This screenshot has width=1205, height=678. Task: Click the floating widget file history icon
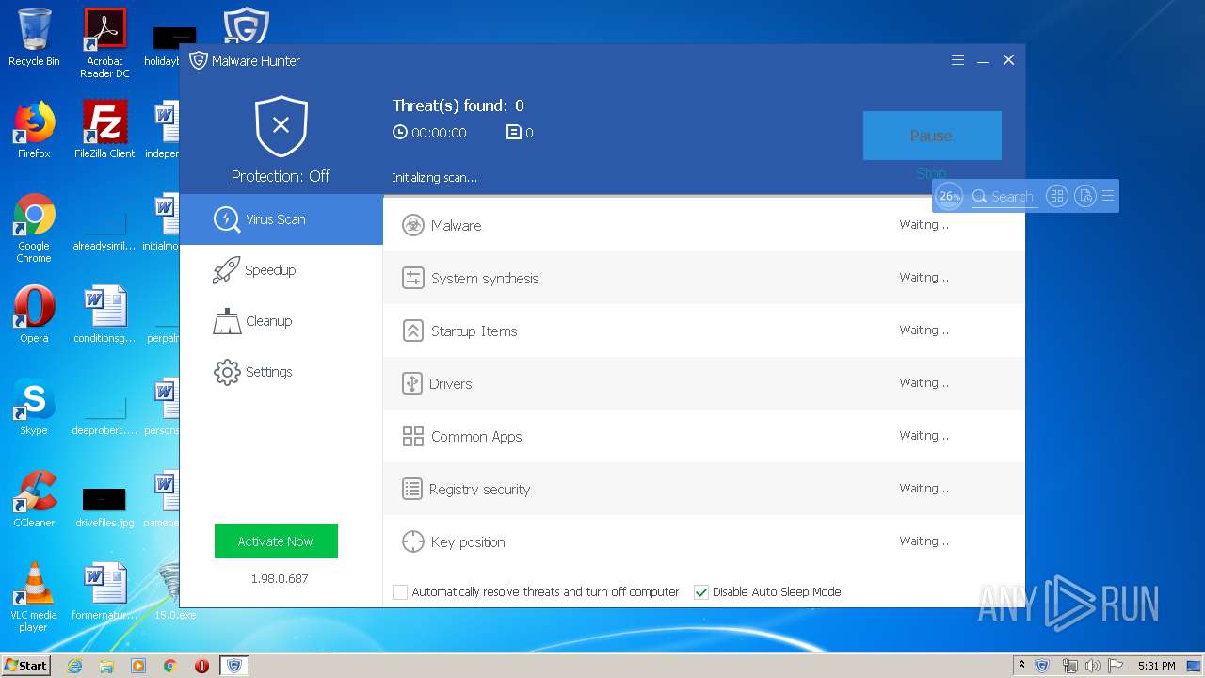pos(1085,196)
